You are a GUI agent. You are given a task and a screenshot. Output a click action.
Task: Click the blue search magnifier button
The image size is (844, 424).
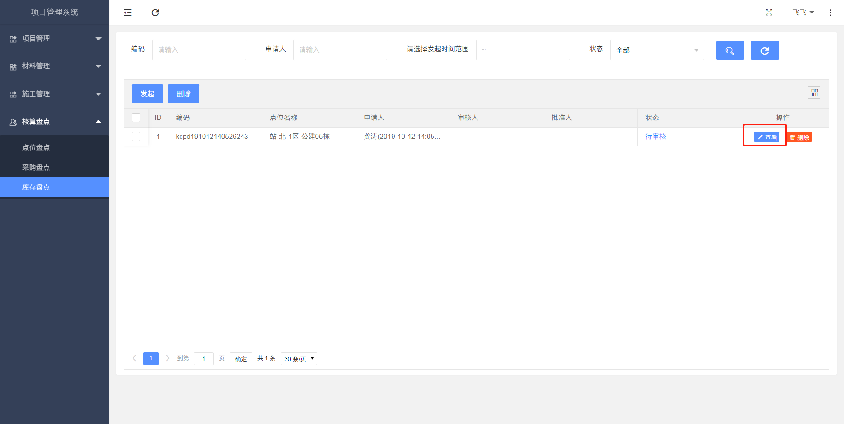pyautogui.click(x=730, y=50)
